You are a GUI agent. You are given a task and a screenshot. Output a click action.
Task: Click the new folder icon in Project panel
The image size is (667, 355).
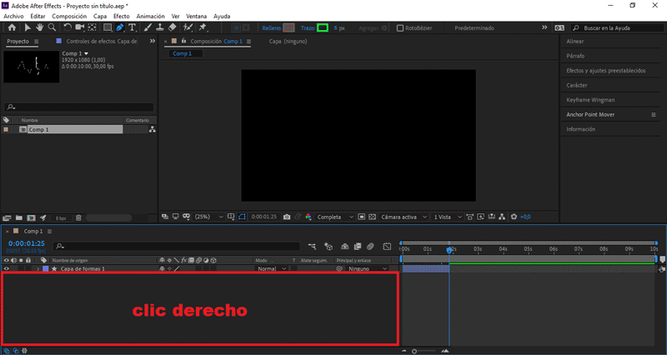18,217
